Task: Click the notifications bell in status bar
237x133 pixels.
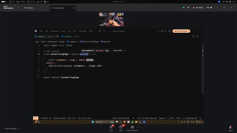Action: 200,118
